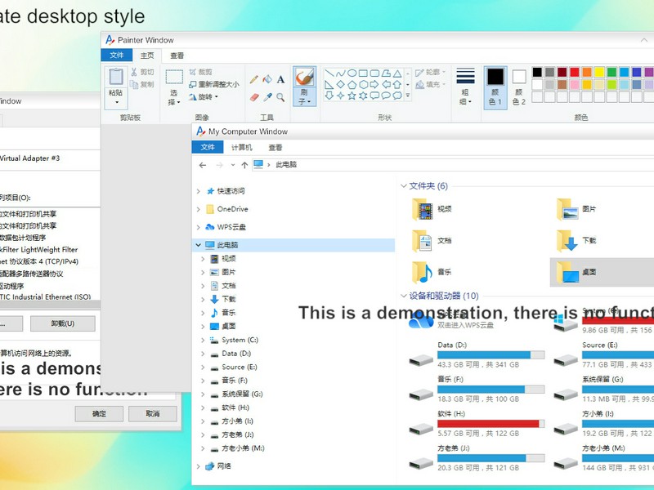This screenshot has height=490, width=654.
Task: Switch to the 主页 tab in Painter
Action: (147, 56)
